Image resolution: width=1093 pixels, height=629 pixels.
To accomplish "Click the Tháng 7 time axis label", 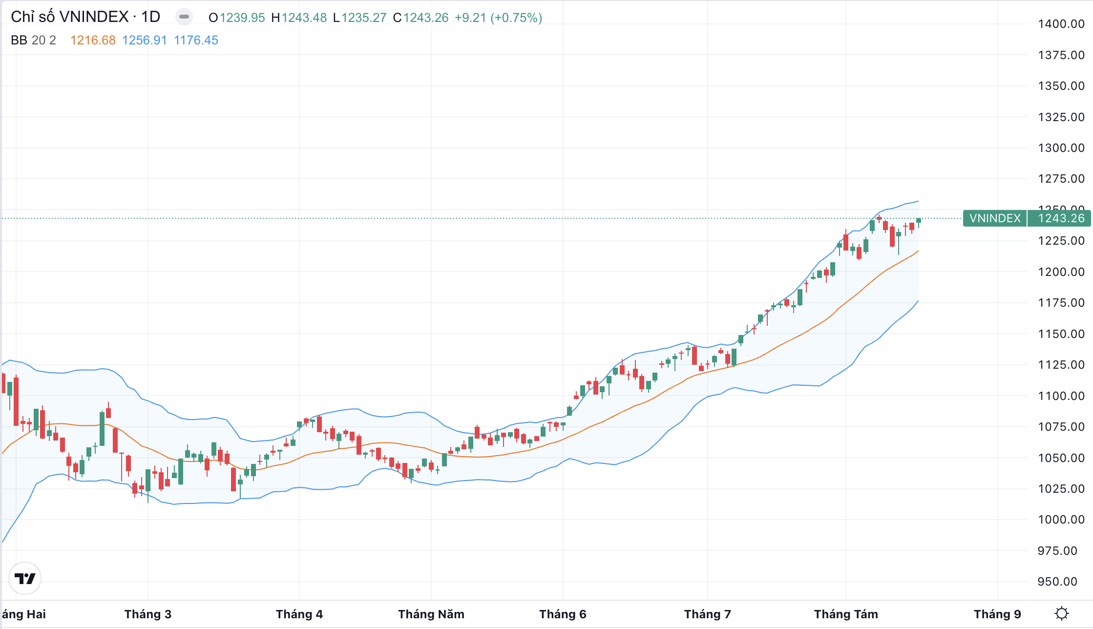I will [x=708, y=614].
